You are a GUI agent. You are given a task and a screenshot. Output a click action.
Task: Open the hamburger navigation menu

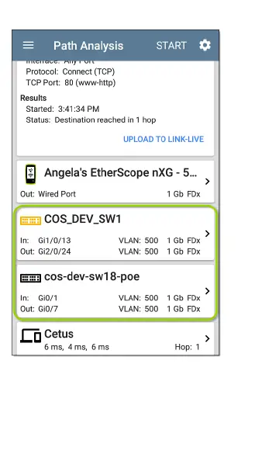coord(28,46)
